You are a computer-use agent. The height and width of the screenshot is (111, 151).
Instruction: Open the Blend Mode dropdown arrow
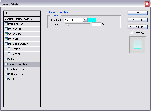coord(85,20)
